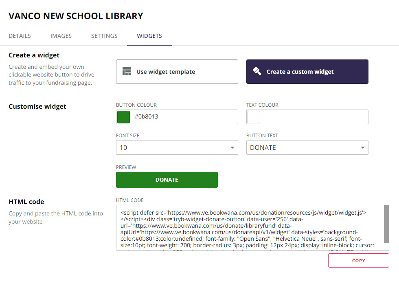
Task: Click the template grid icon
Action: [127, 72]
